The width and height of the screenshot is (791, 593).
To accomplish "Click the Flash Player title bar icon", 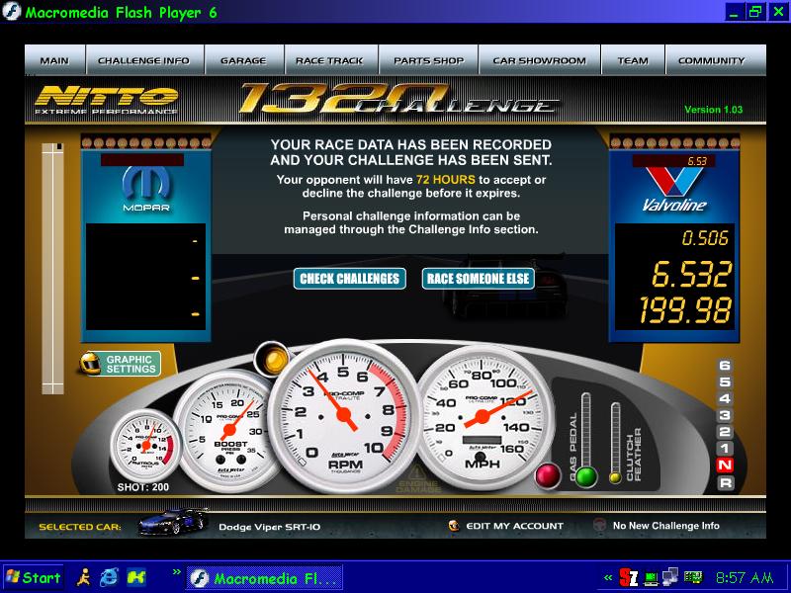I will pos(12,12).
